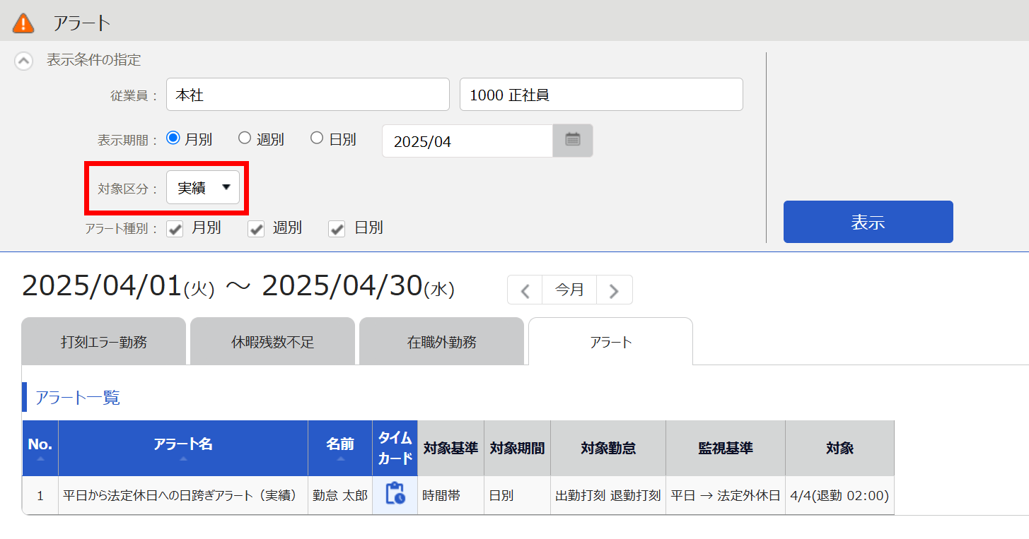The width and height of the screenshot is (1029, 539).
Task: Select the 月別 display period radio
Action: [173, 138]
